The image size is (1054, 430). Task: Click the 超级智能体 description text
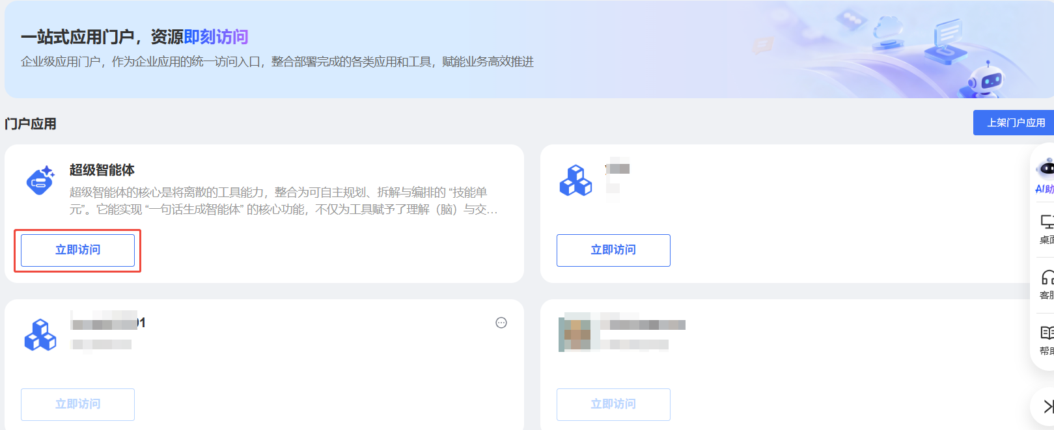tap(284, 201)
